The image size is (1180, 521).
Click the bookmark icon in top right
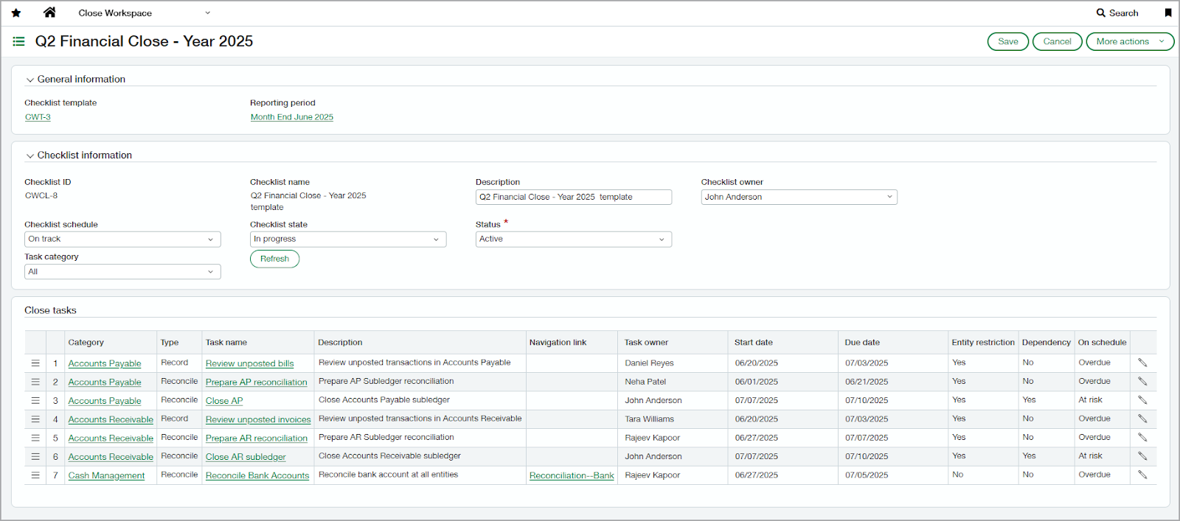pos(1167,13)
